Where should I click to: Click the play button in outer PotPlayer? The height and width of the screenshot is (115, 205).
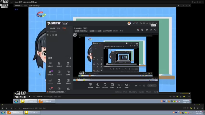coord(2,108)
